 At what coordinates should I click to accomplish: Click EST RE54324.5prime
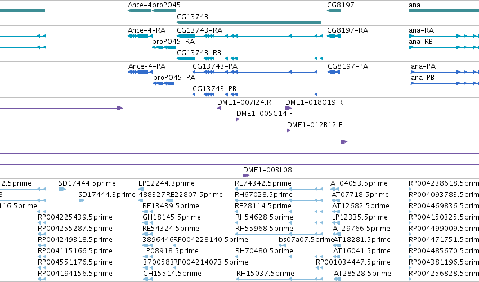[x=147, y=235]
